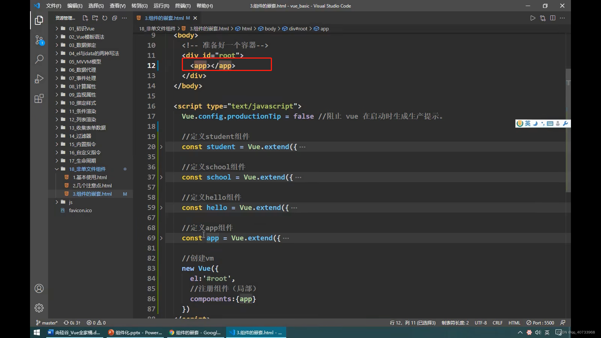Unfold the hello component code at line 59

pos(161,208)
